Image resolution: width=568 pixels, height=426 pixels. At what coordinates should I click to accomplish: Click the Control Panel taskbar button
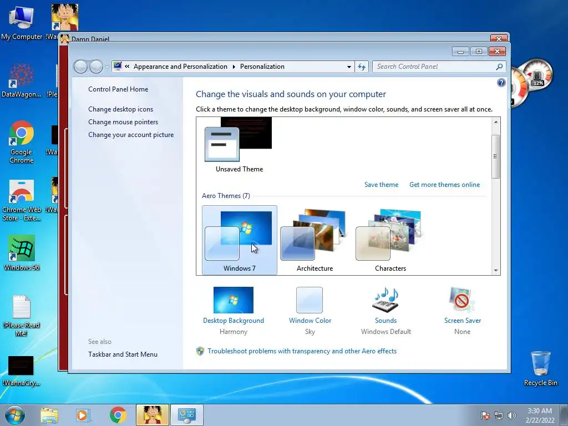coord(186,415)
